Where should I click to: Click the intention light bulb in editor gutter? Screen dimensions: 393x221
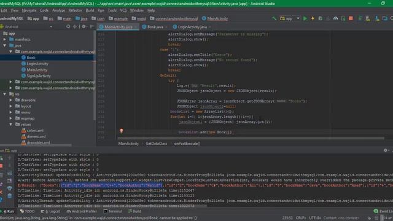pyautogui.click(x=122, y=131)
